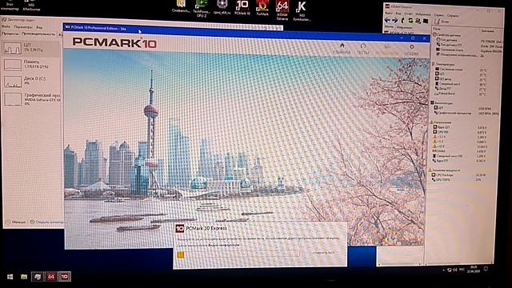Switch to Task Manager via taskbar
This screenshot has height=288, width=512.
coord(38,277)
